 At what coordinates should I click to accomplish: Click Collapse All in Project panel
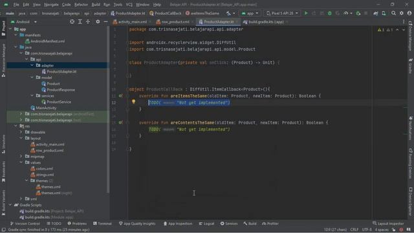(x=88, y=21)
